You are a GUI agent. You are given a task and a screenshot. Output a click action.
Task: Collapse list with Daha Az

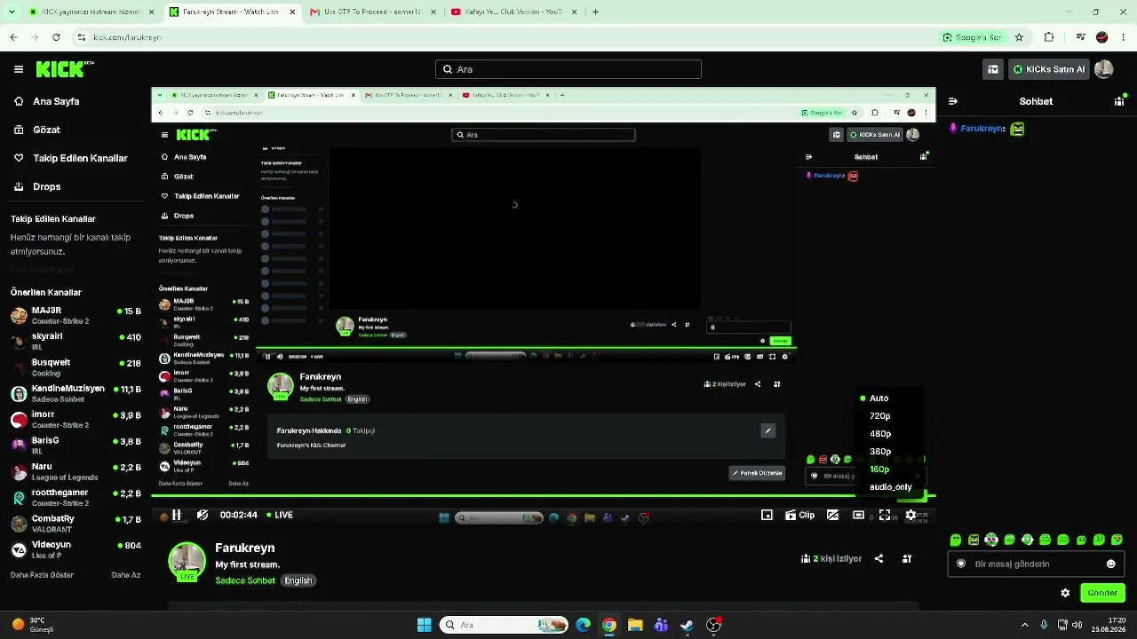click(126, 575)
